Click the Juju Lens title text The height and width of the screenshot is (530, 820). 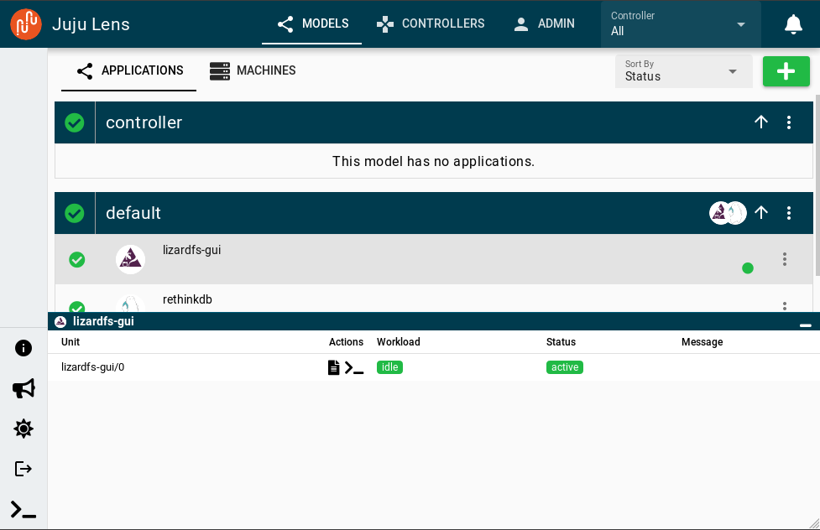91,24
